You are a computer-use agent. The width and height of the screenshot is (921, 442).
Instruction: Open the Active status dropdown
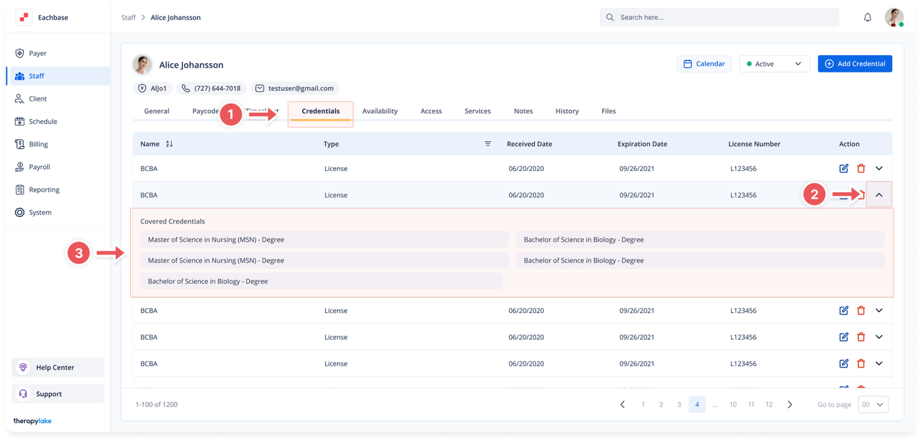click(x=774, y=64)
